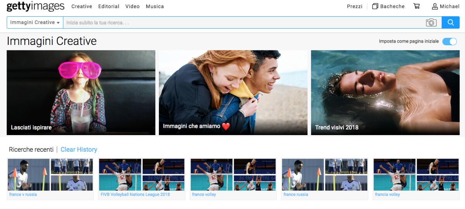Go to Getty Images home logo

pos(35,6)
